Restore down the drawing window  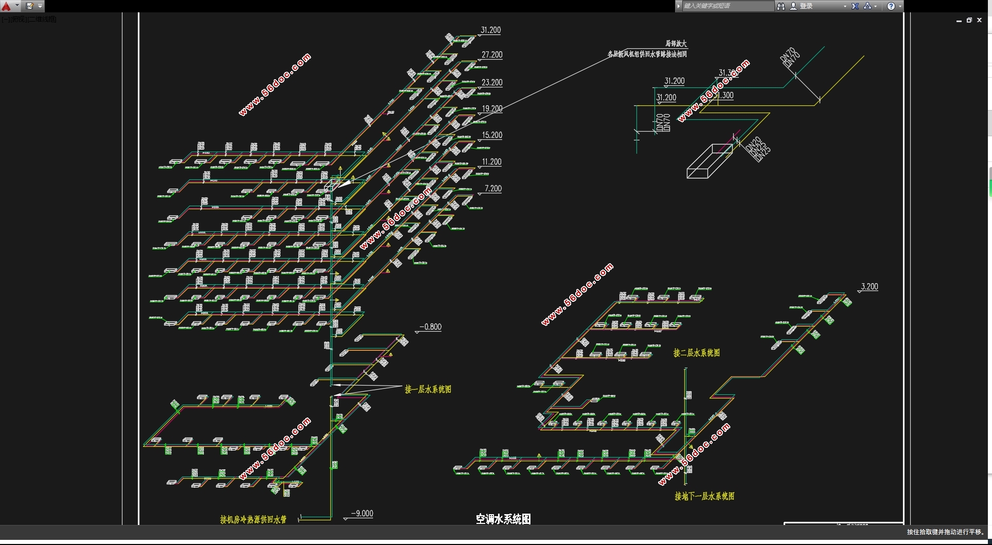pos(969,21)
